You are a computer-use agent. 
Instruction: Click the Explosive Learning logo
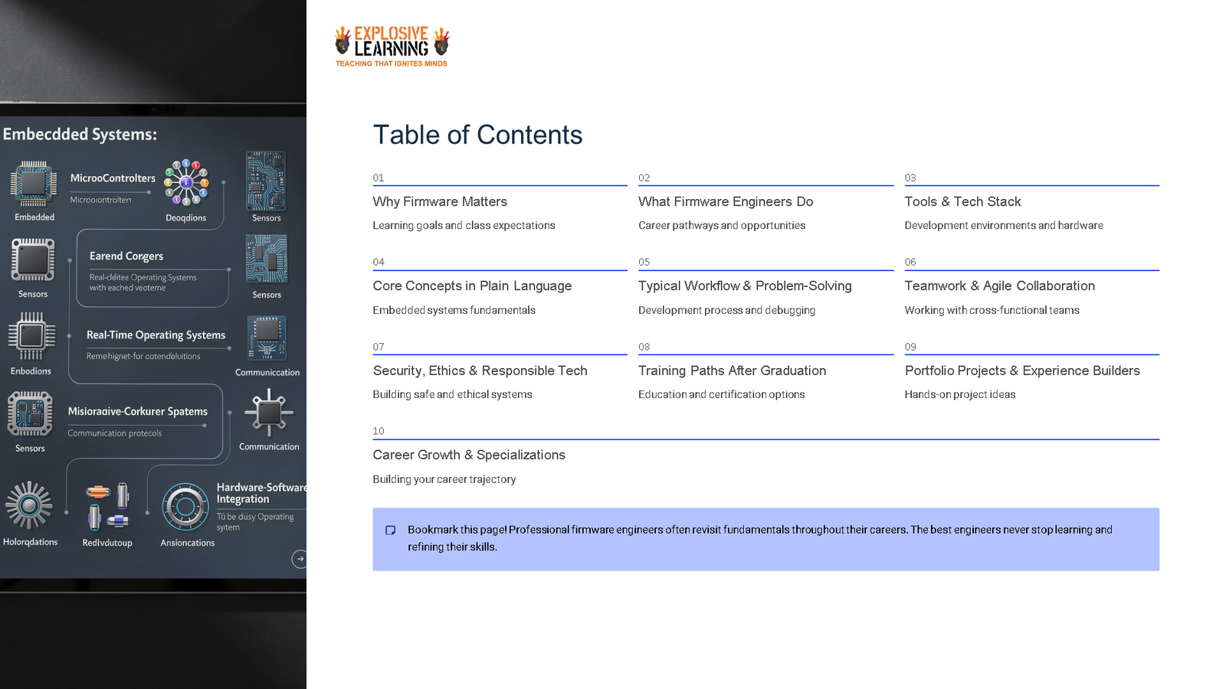[391, 44]
